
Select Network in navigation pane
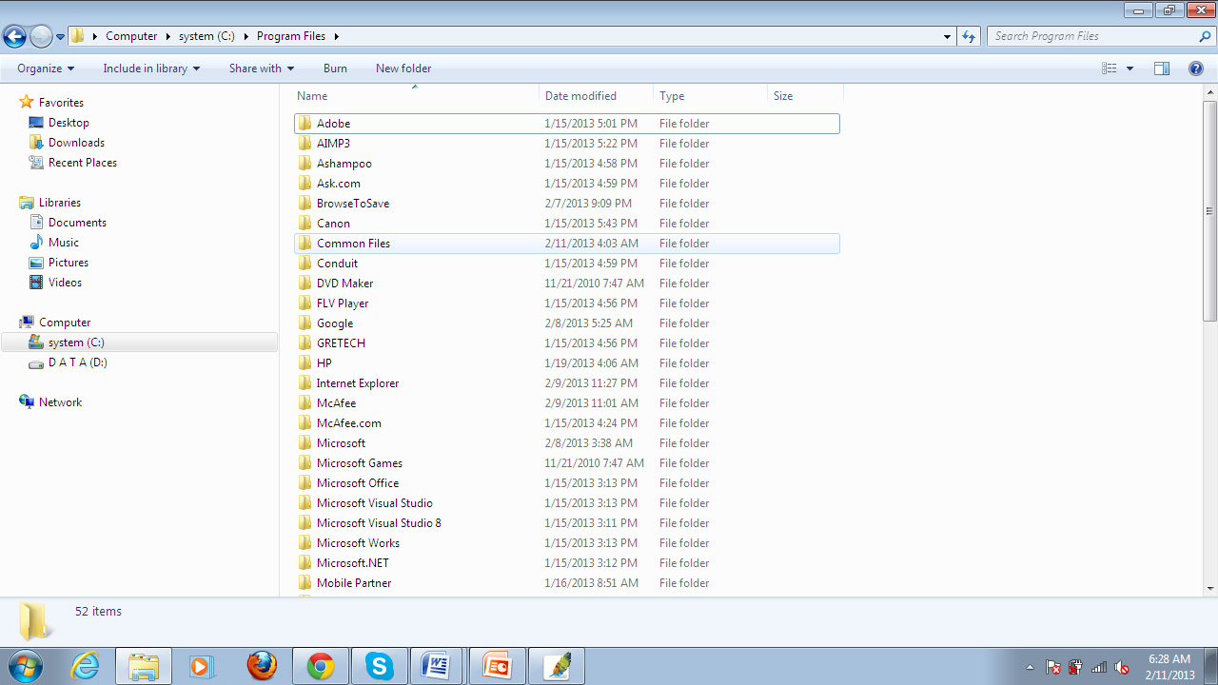click(60, 402)
